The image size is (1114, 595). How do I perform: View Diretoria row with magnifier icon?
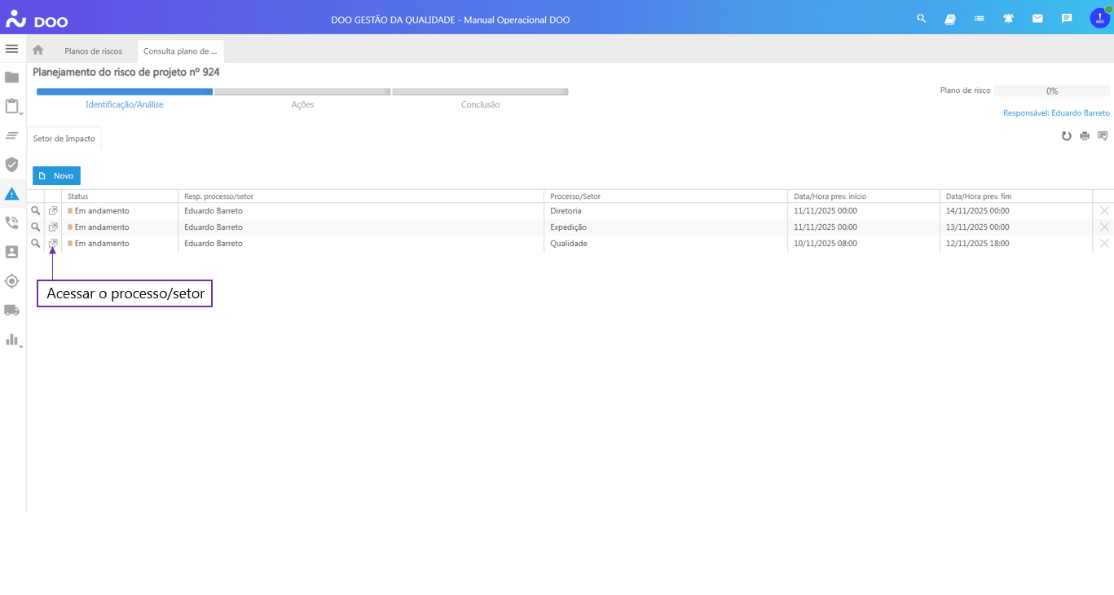pos(36,211)
